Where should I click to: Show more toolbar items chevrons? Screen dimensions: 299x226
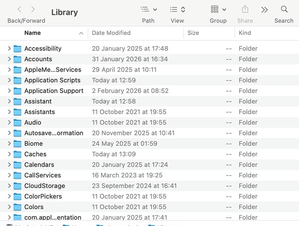point(265,10)
